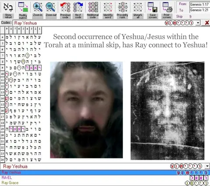Click the Codes label
Screen dimensions: 210x186
tap(6, 23)
